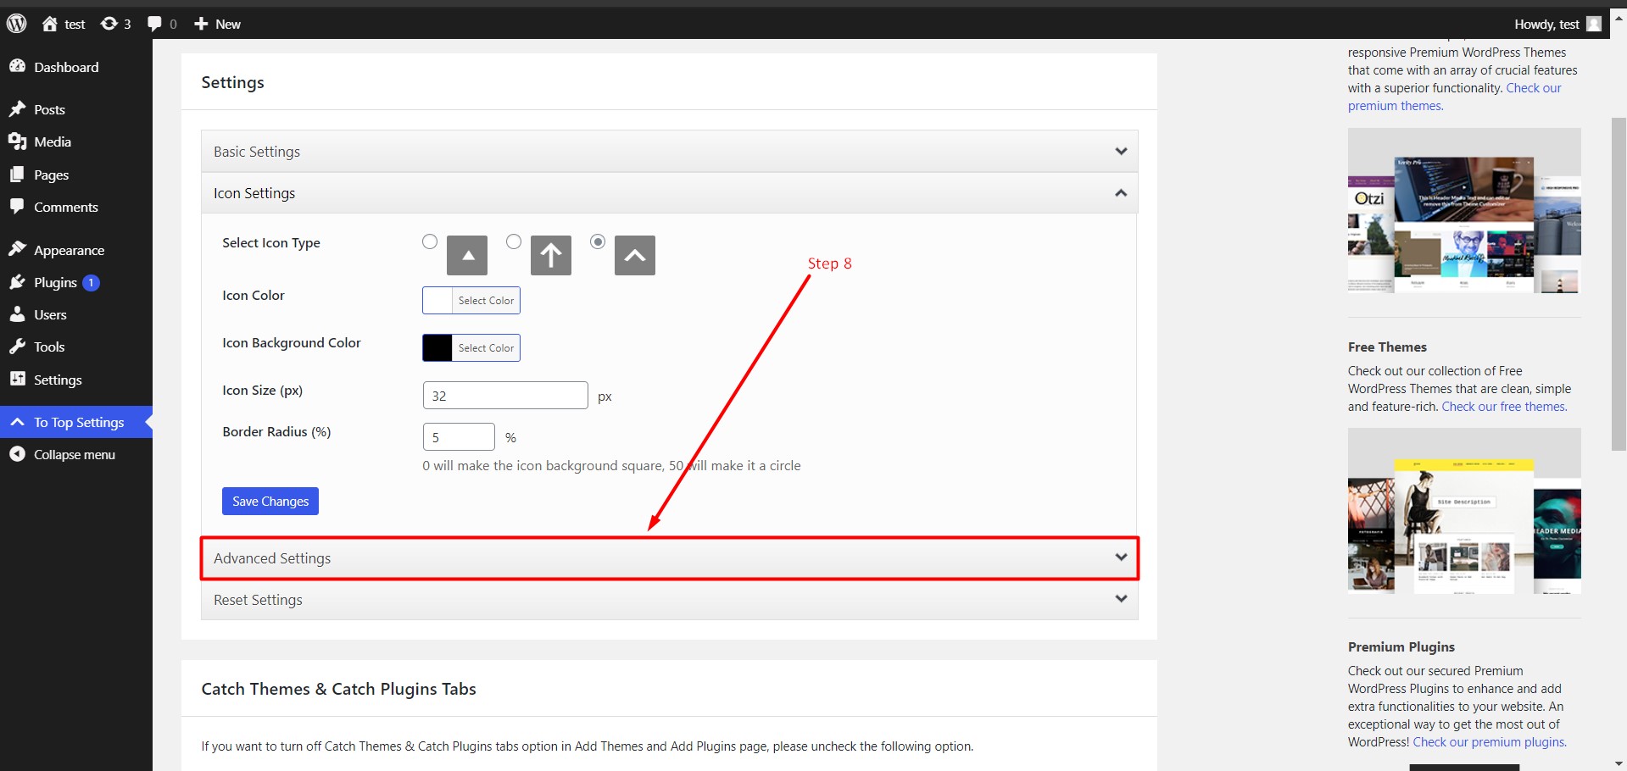1627x771 pixels.
Task: Expand the Basic Settings chevron
Action: pos(1121,152)
